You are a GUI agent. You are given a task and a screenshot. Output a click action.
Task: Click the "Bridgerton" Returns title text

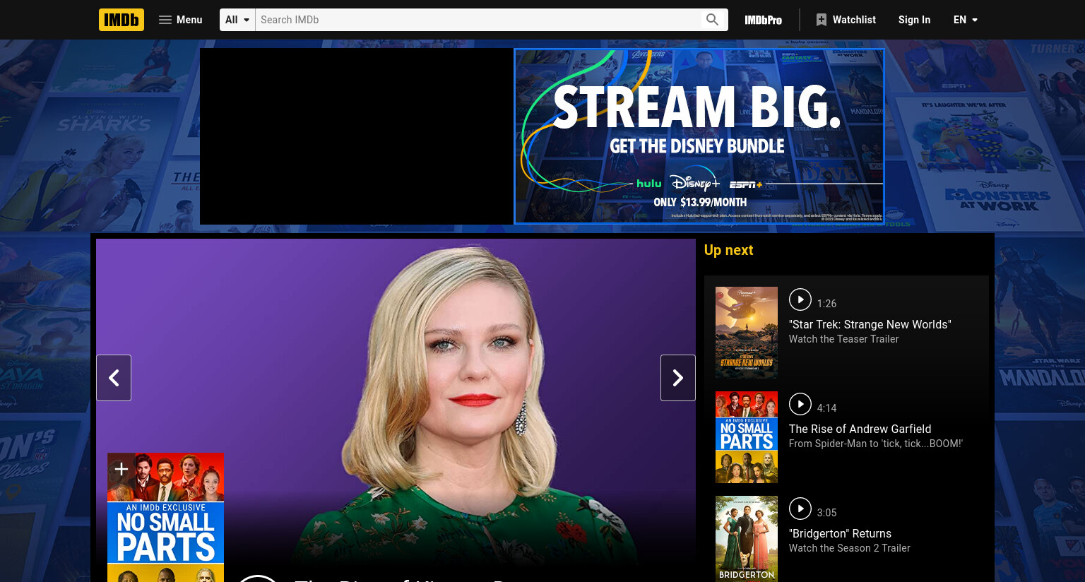(840, 533)
